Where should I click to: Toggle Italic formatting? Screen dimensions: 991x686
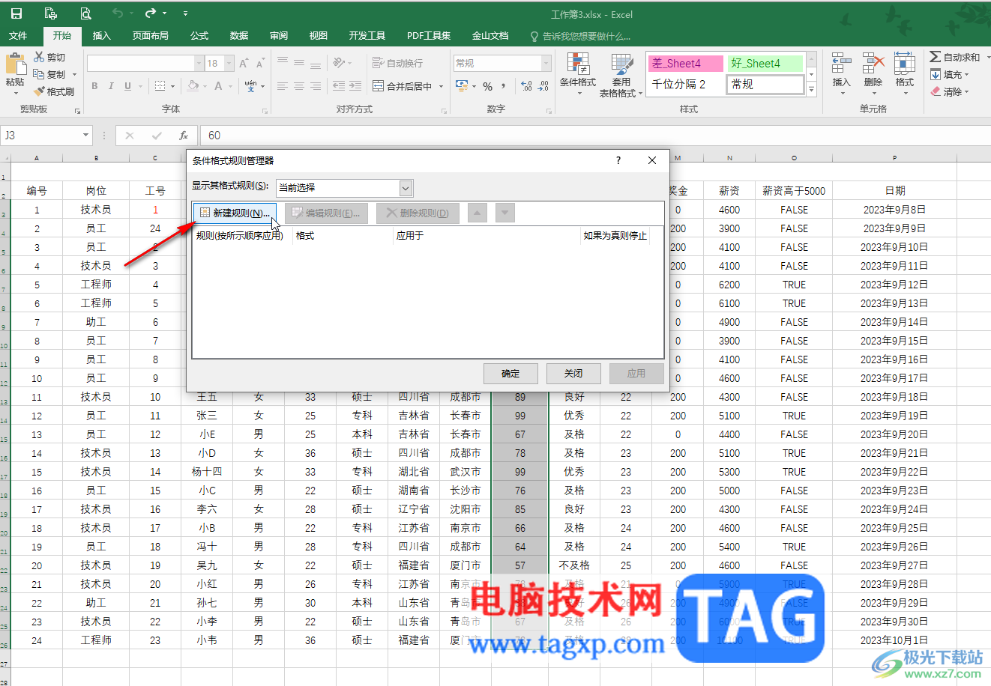coord(111,86)
